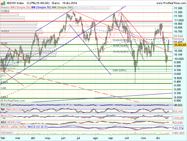Click the IBEX35 Index title text
The image size is (187, 141).
(15, 3)
